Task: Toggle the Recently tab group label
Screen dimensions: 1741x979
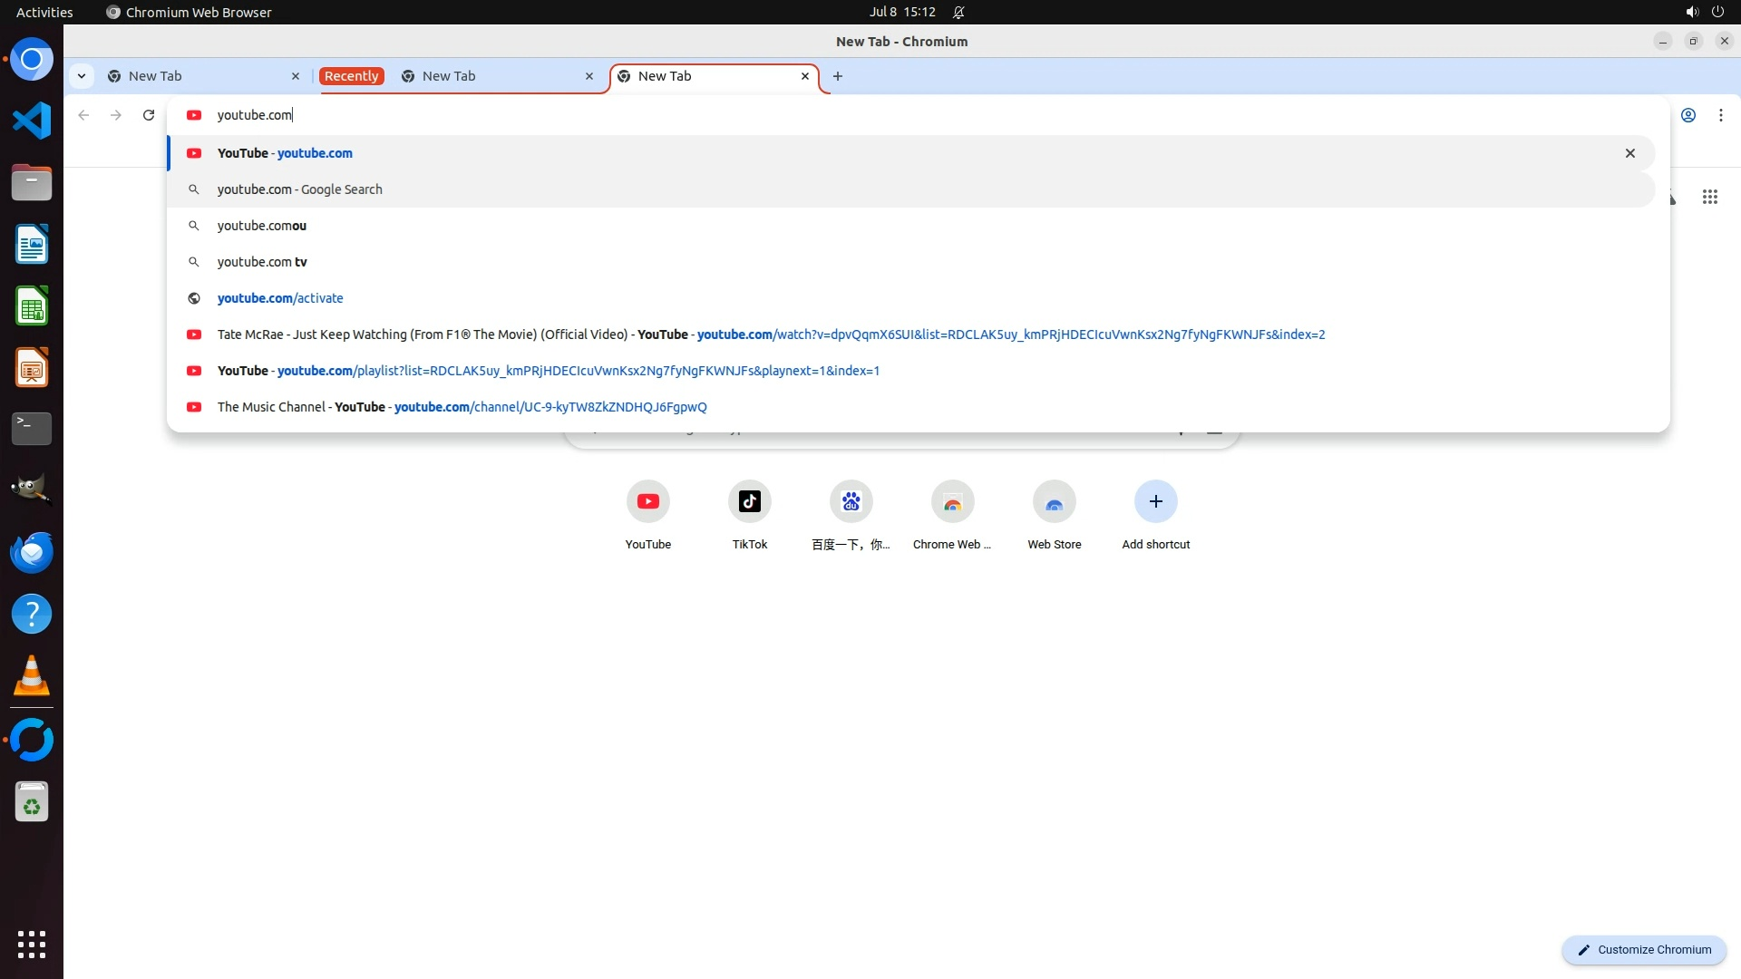Action: (x=351, y=76)
